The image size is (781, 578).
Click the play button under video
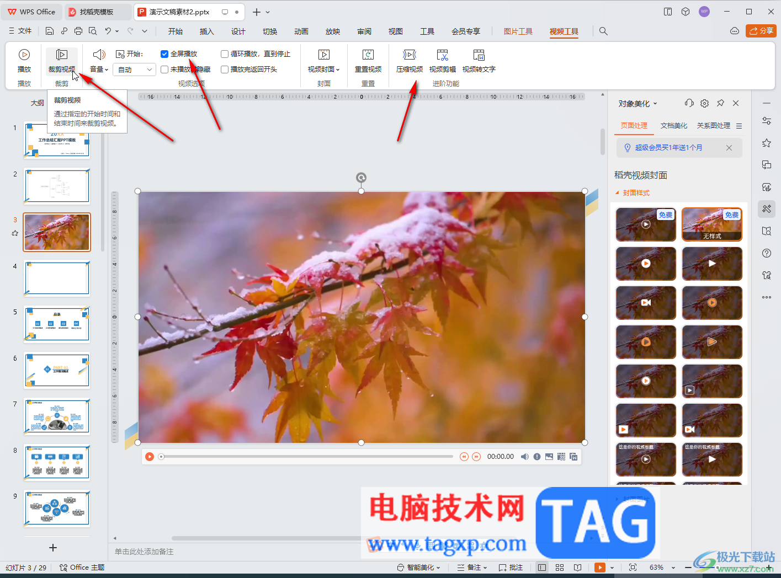pyautogui.click(x=150, y=457)
